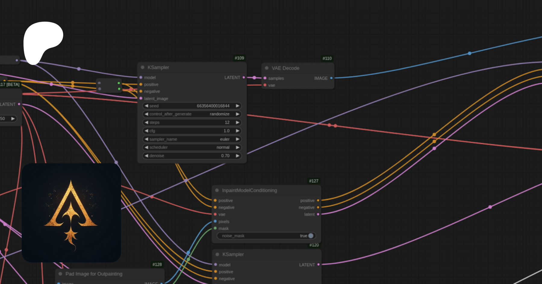Collapse the Pad Image for Outpainting node dot
The height and width of the screenshot is (284, 542).
[x=60, y=274]
